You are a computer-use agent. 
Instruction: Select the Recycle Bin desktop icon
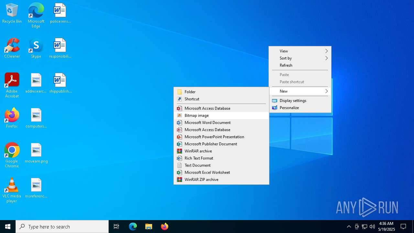(12, 14)
